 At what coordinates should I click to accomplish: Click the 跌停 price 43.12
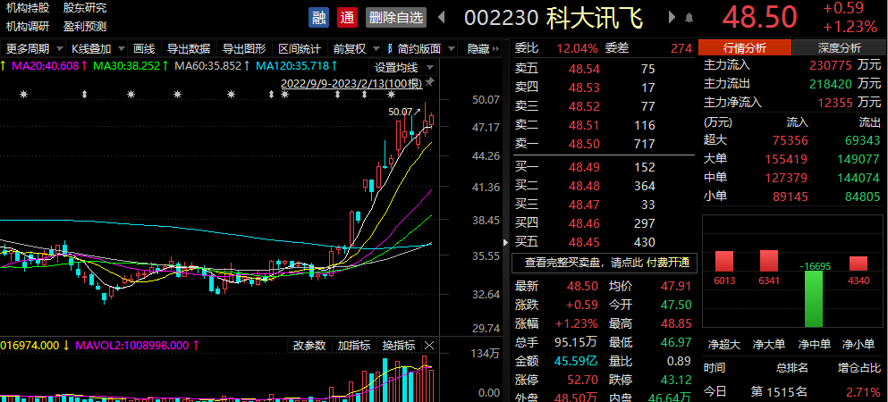pyautogui.click(x=676, y=380)
